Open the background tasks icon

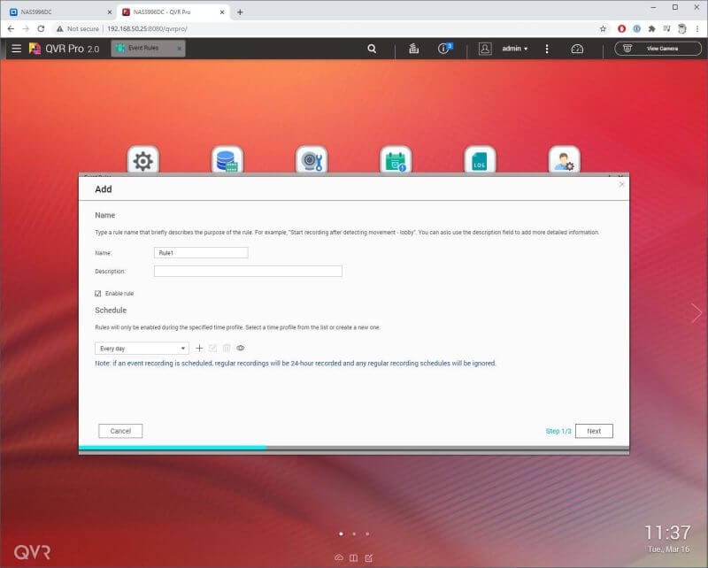click(x=413, y=49)
